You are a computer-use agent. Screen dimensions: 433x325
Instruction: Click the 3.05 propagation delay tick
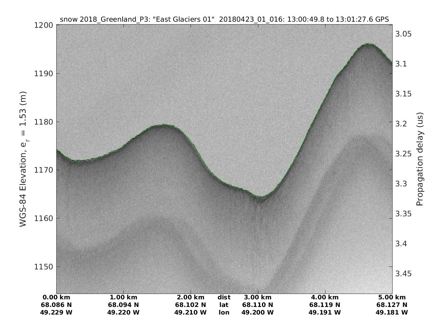click(404, 34)
